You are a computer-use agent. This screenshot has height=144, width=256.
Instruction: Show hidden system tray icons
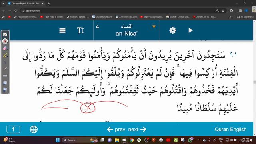[x=199, y=140]
